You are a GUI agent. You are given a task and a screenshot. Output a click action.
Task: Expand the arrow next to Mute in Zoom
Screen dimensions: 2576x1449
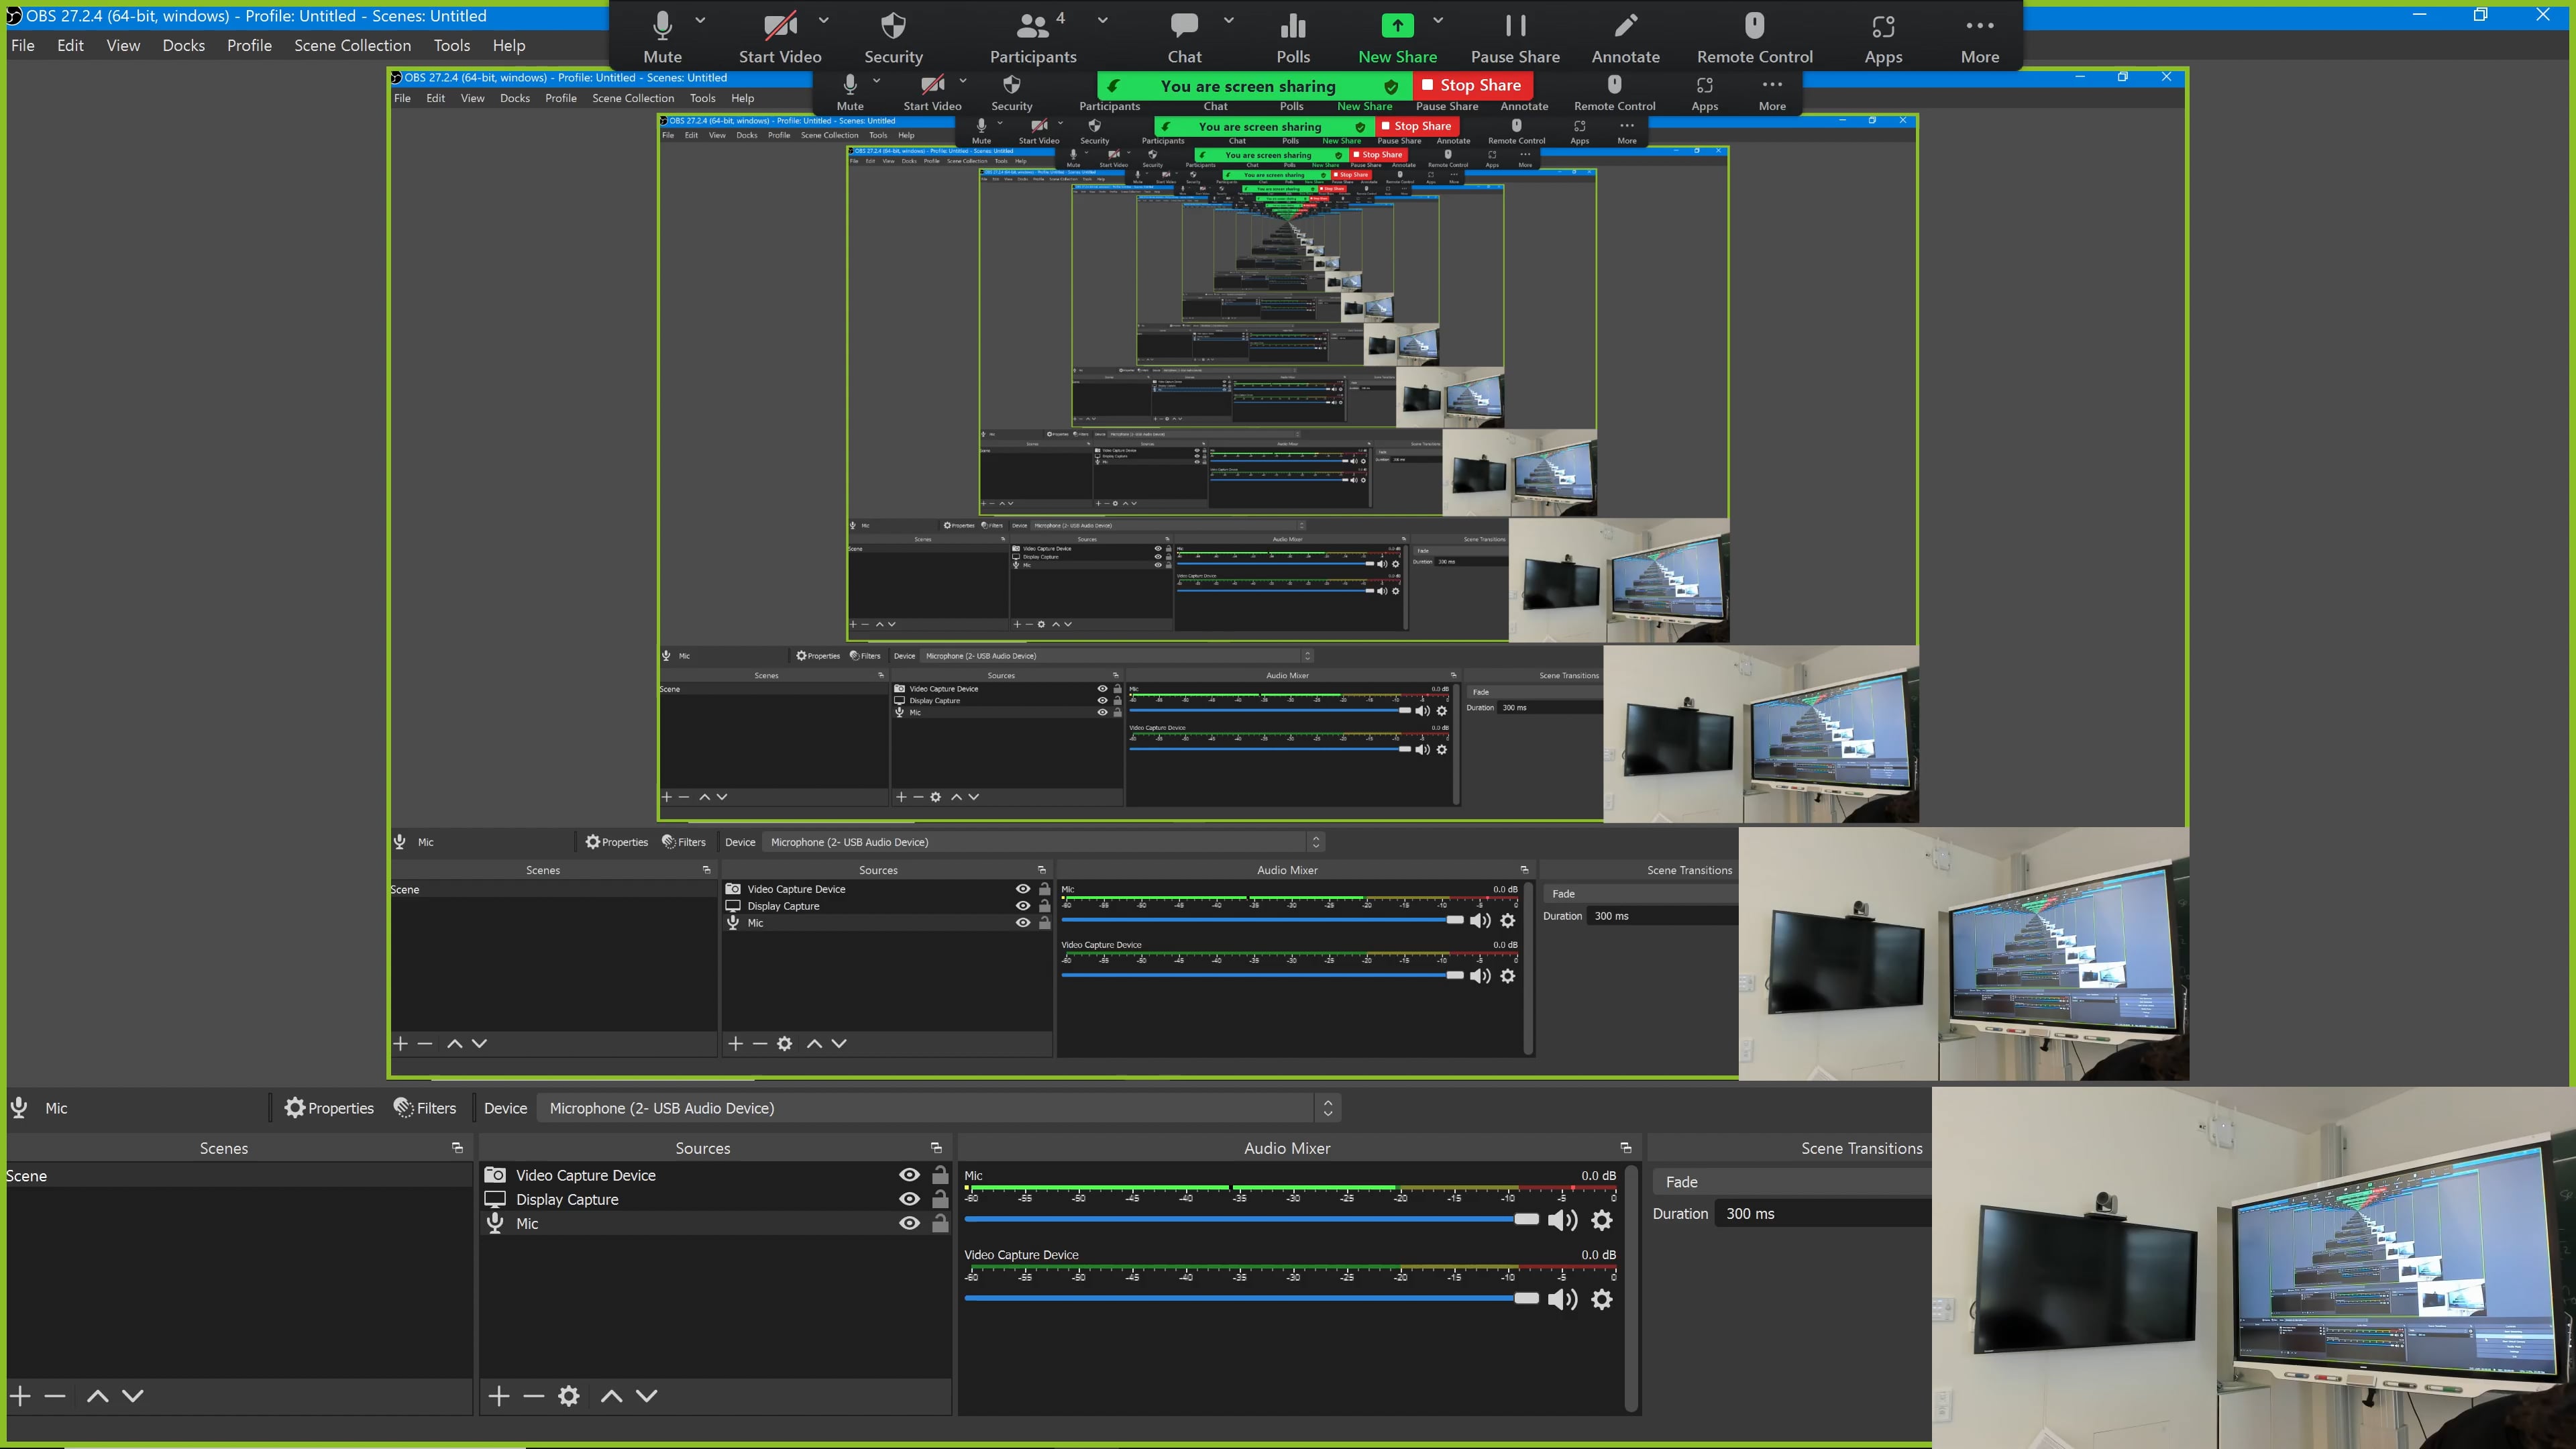coord(700,20)
